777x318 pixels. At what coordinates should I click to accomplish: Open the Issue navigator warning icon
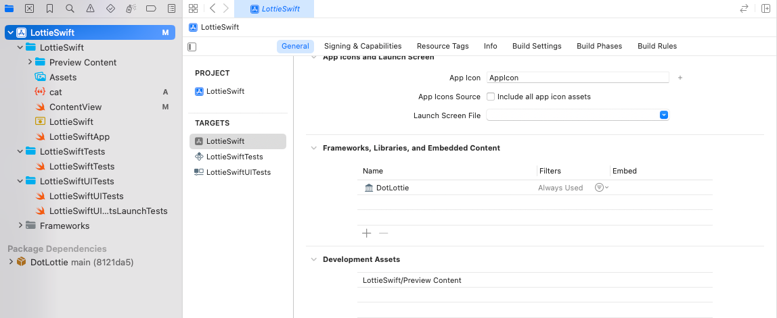90,8
